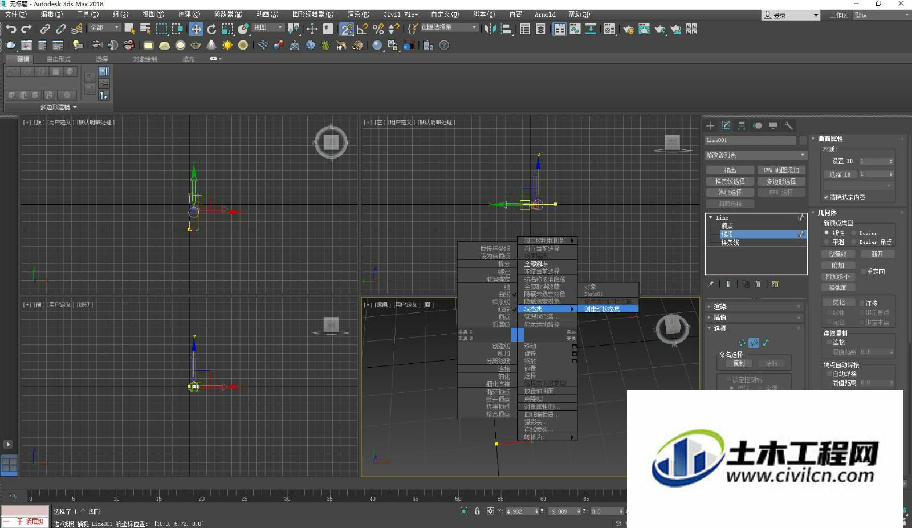Activate the Select and Move tool
Image resolution: width=912 pixels, height=528 pixels.
[x=196, y=29]
